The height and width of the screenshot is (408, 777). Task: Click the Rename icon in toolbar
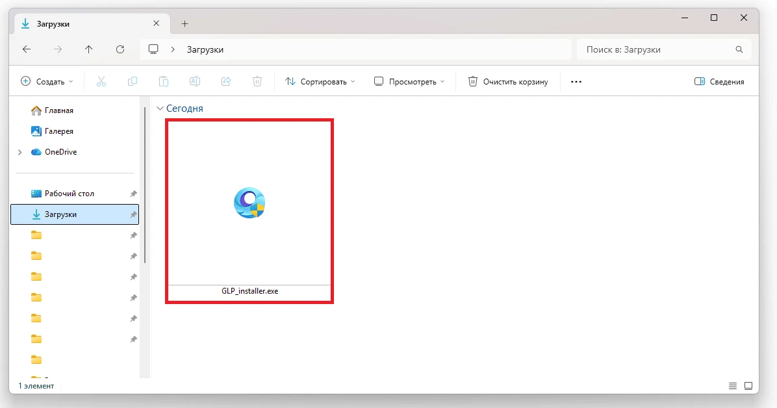(195, 82)
